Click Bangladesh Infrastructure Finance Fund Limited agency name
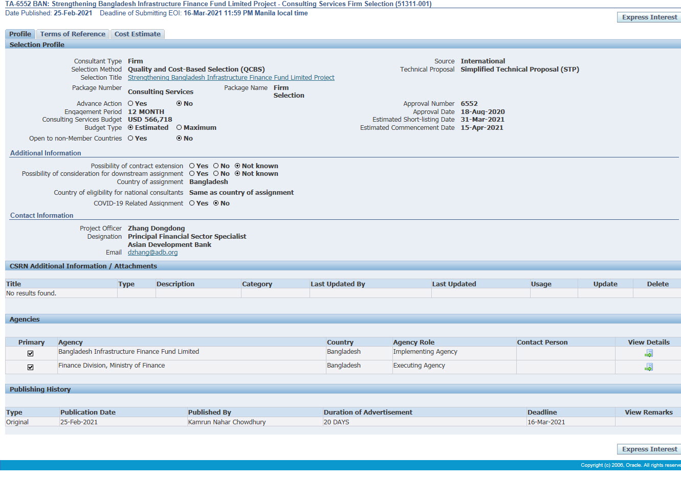 pyautogui.click(x=128, y=352)
